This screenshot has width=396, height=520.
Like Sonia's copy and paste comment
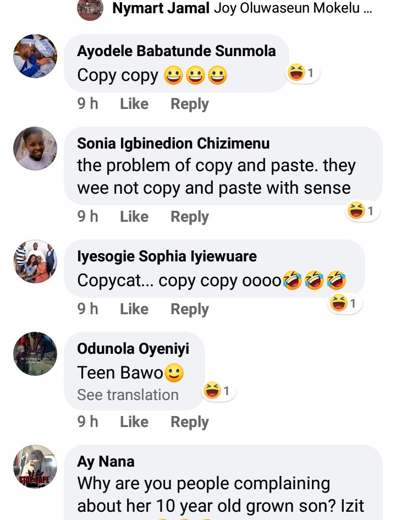(134, 217)
